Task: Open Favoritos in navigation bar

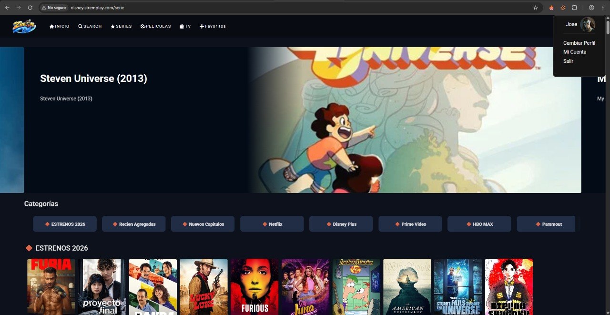Action: click(x=213, y=26)
